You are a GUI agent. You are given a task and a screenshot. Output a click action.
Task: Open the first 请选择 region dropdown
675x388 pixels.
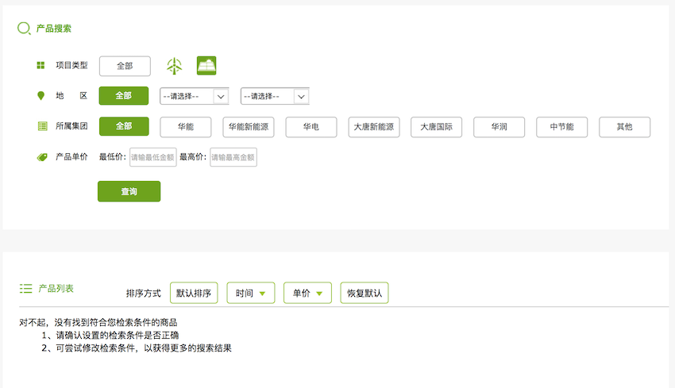(x=194, y=96)
